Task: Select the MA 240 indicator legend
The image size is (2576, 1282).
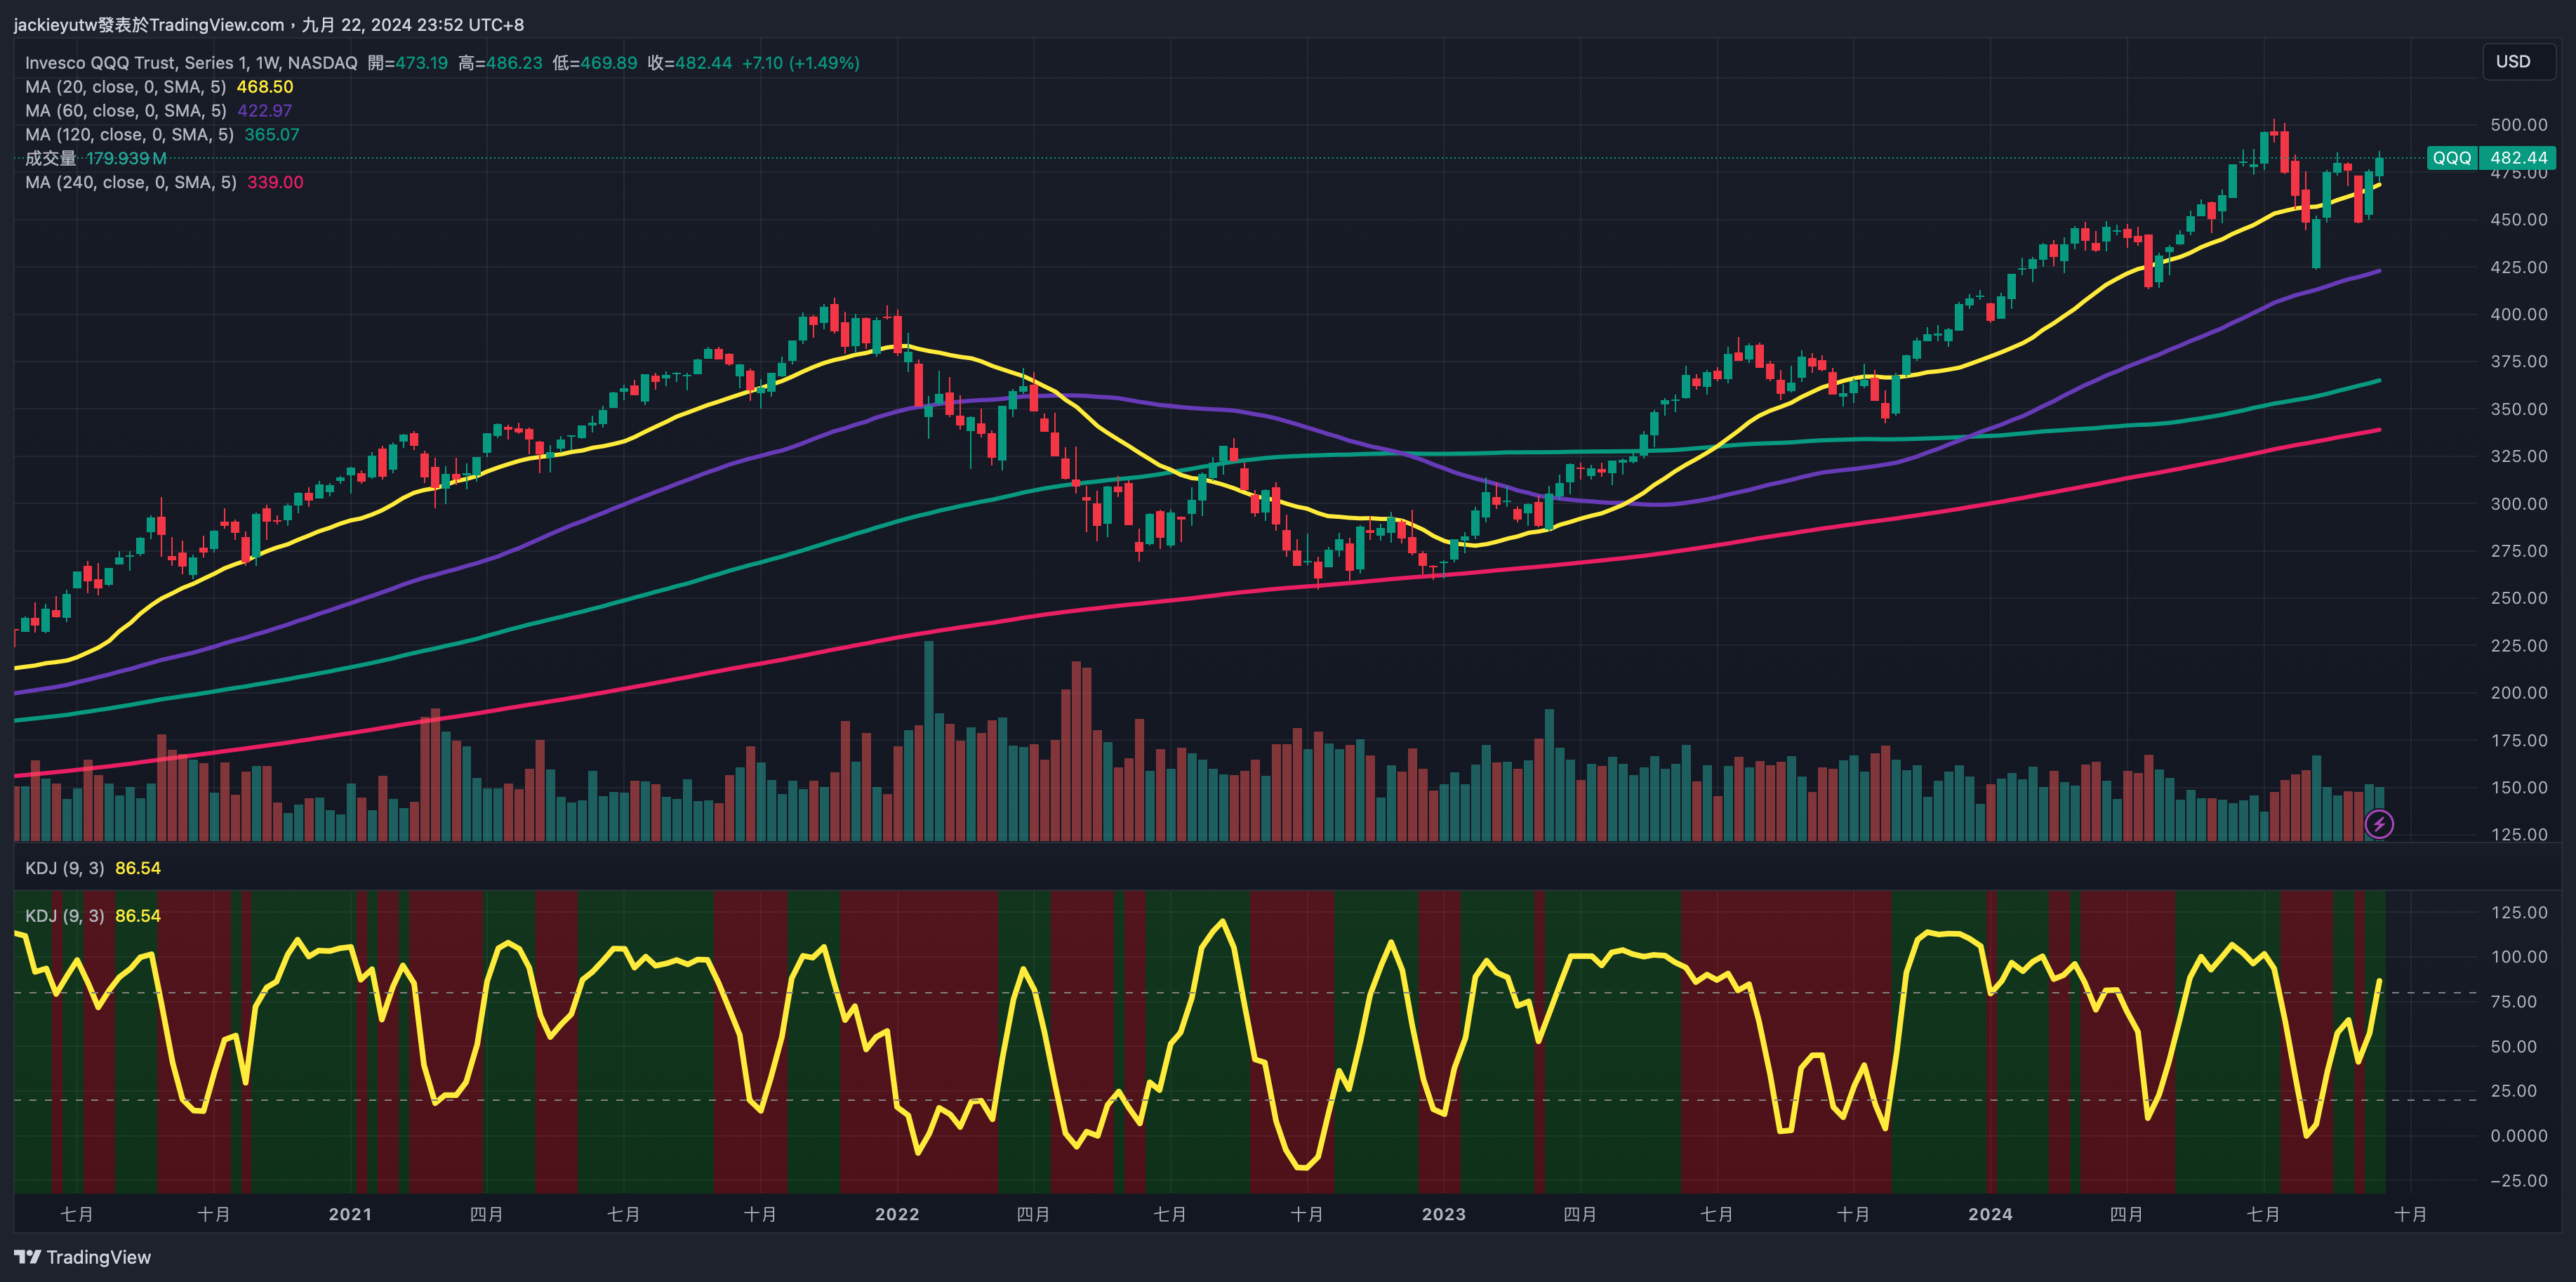Action: [x=130, y=182]
